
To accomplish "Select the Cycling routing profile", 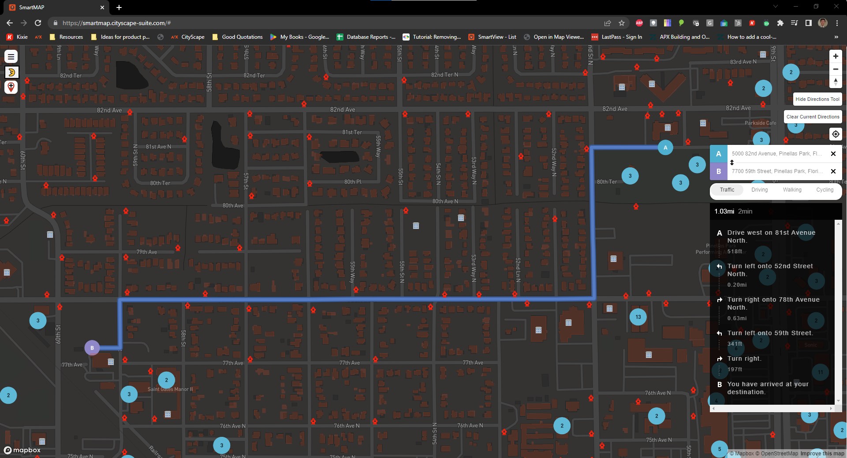I will tap(825, 190).
